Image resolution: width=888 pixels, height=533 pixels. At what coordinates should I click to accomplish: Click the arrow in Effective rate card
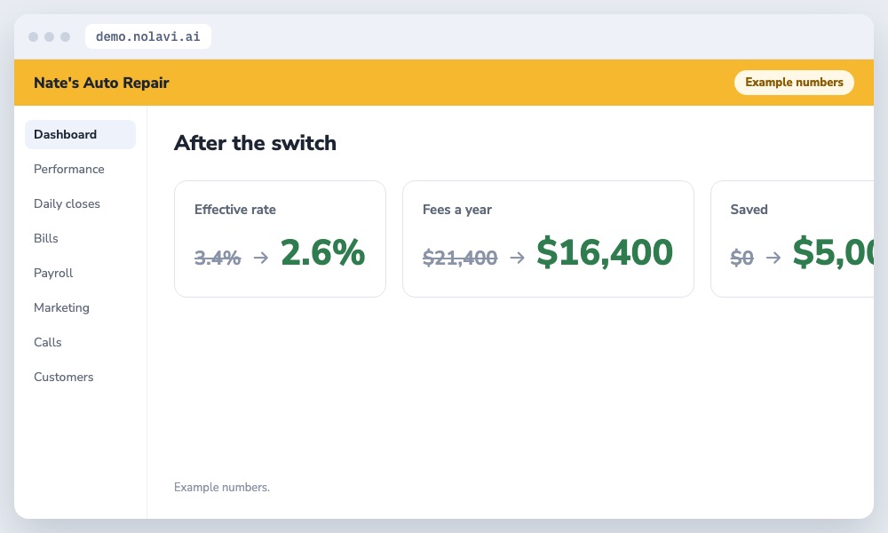point(261,258)
